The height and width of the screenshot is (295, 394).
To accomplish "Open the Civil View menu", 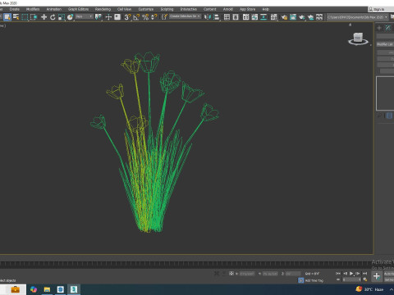I will point(124,9).
